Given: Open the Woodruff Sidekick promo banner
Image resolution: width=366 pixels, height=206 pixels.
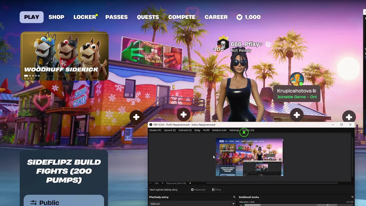Looking at the screenshot, I should click(65, 56).
